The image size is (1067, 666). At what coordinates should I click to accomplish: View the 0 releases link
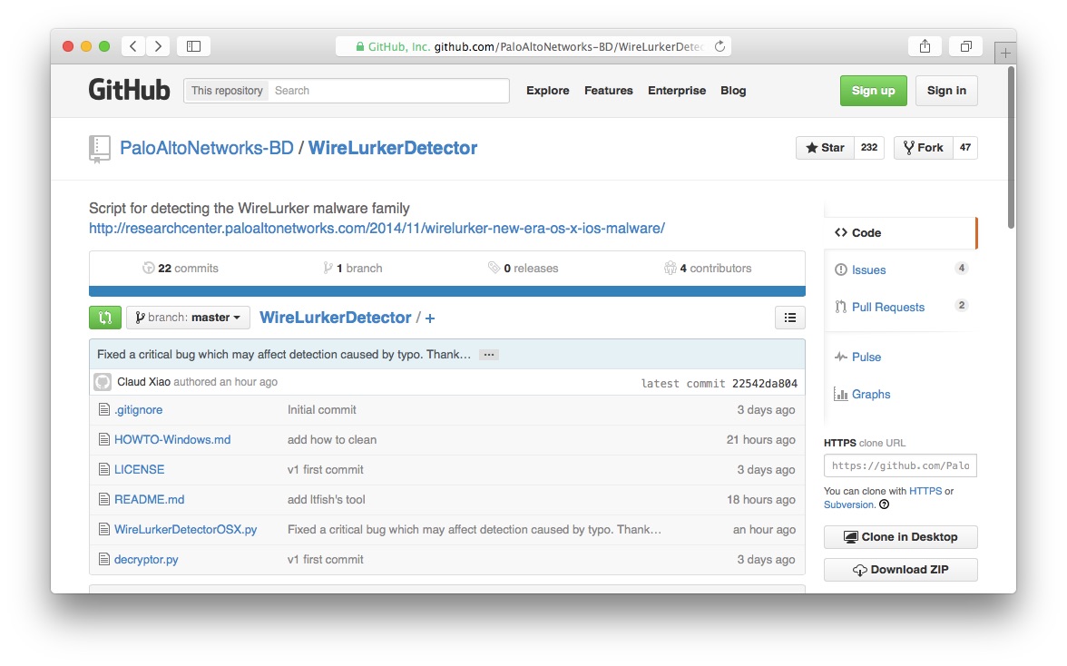click(523, 268)
